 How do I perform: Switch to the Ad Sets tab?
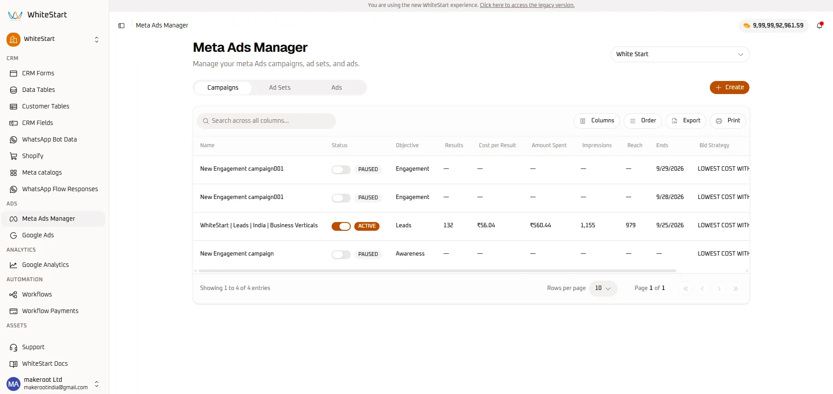(279, 88)
